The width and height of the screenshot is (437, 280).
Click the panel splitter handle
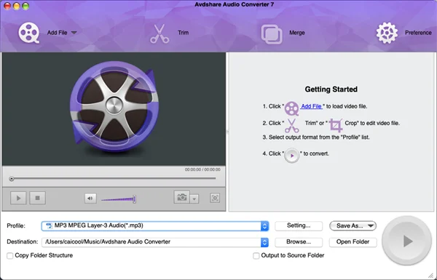point(227,132)
